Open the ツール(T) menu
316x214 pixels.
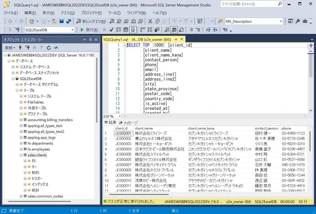(x=114, y=13)
